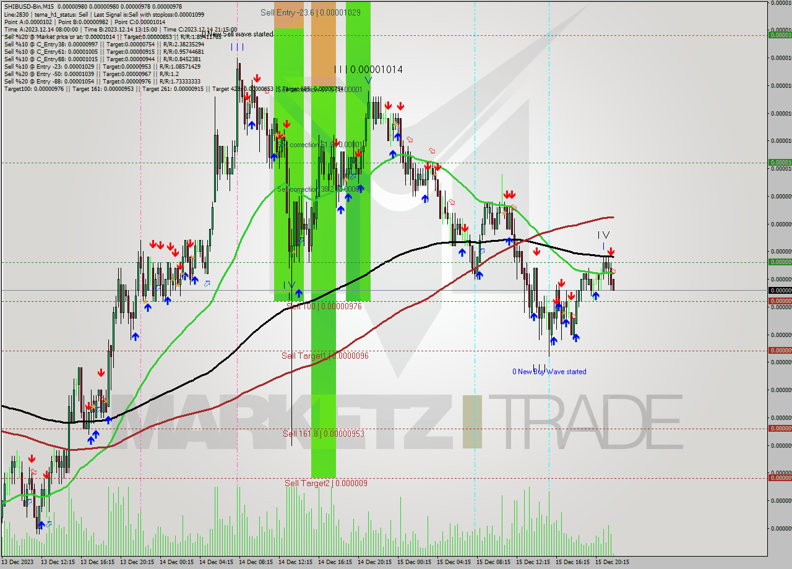Click the '14 Dec 16:15' time axis label
The width and height of the screenshot is (792, 569).
[335, 562]
